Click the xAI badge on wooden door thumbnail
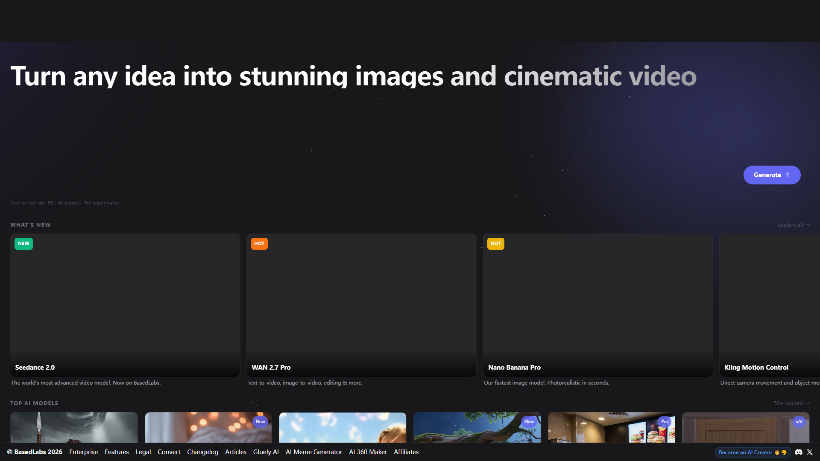This screenshot has width=820, height=461. coord(799,422)
